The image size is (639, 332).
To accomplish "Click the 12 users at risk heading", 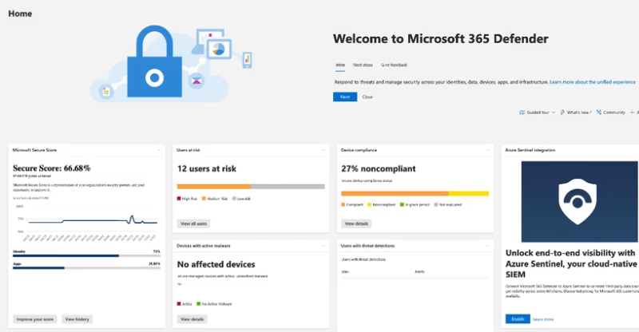I will (x=207, y=168).
